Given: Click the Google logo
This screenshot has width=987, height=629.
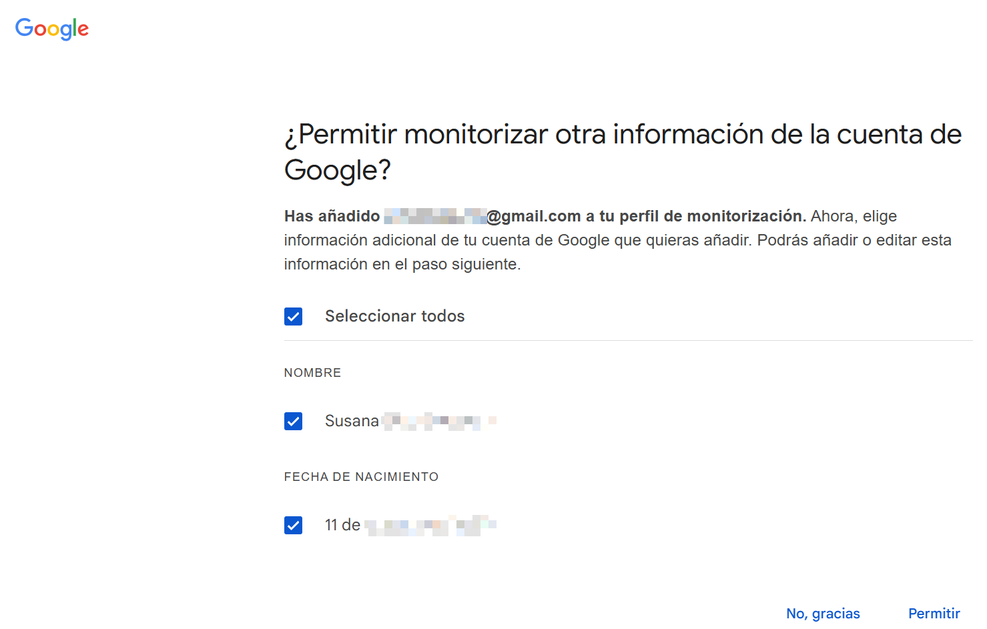Looking at the screenshot, I should [52, 29].
